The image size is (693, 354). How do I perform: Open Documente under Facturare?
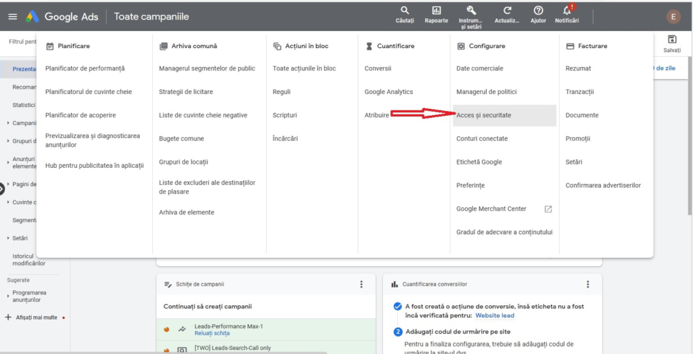click(x=582, y=115)
